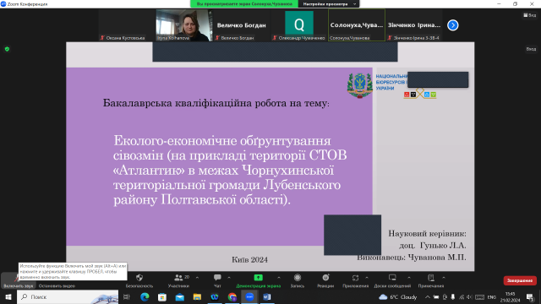This screenshot has height=304, width=541.
Task: Open Google Chrome from the taskbar
Action: [232, 296]
